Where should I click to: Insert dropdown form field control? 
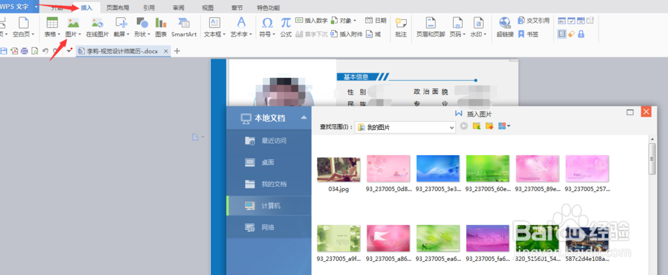pos(580,21)
